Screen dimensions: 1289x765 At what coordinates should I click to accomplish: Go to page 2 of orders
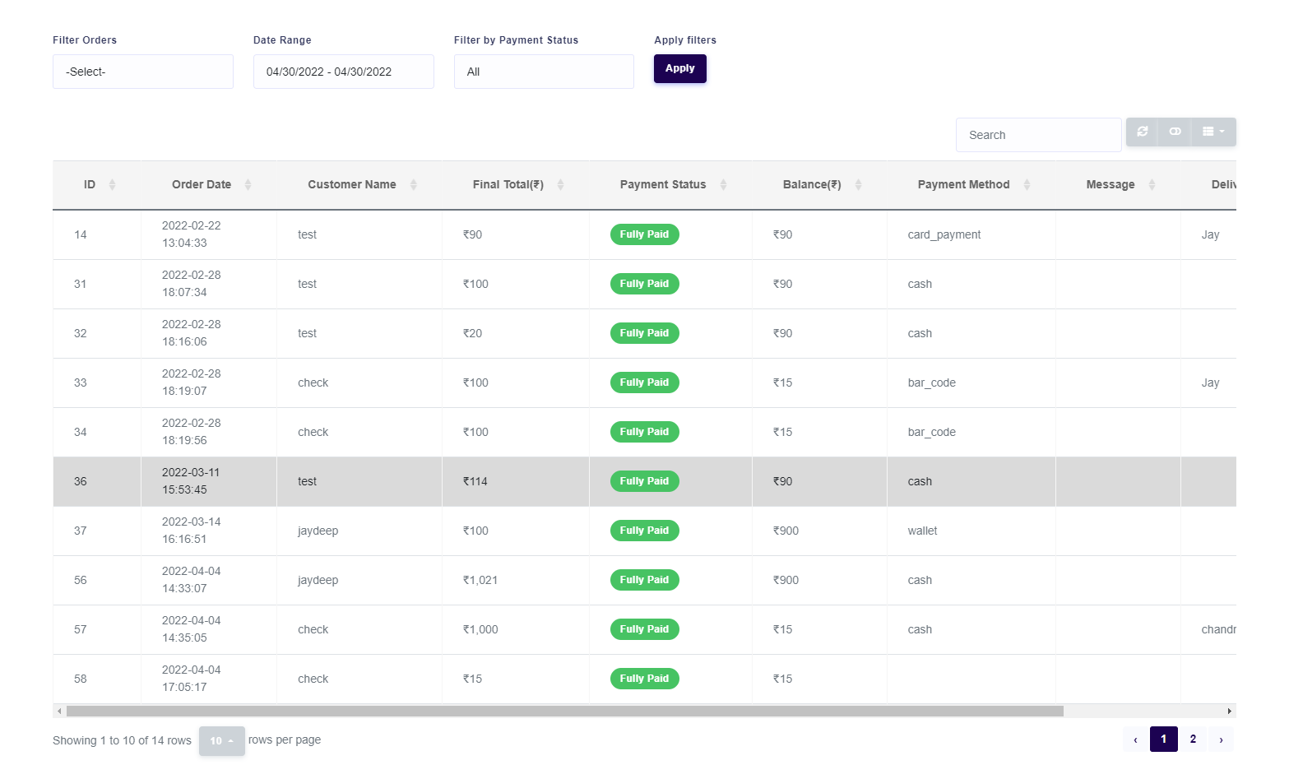pyautogui.click(x=1193, y=739)
